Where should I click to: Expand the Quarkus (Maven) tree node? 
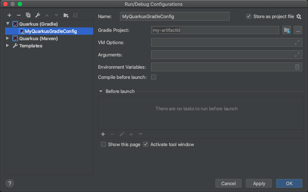click(8, 38)
